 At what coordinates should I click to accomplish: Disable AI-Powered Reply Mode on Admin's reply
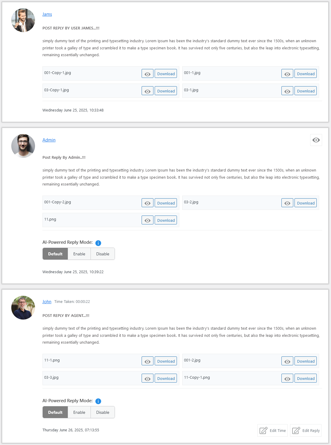point(103,254)
